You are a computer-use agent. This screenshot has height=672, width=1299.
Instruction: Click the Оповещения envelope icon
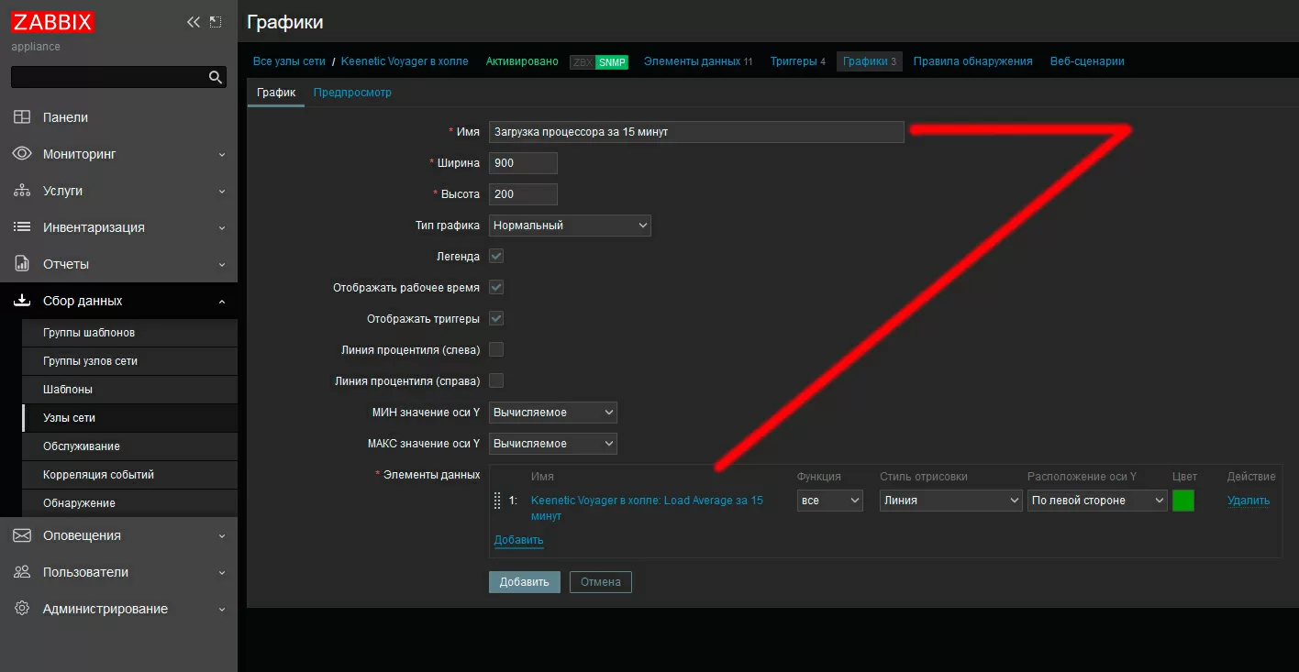(22, 535)
